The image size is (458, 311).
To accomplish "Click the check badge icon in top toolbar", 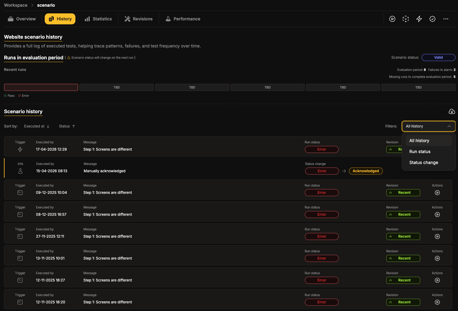I will (x=432, y=19).
